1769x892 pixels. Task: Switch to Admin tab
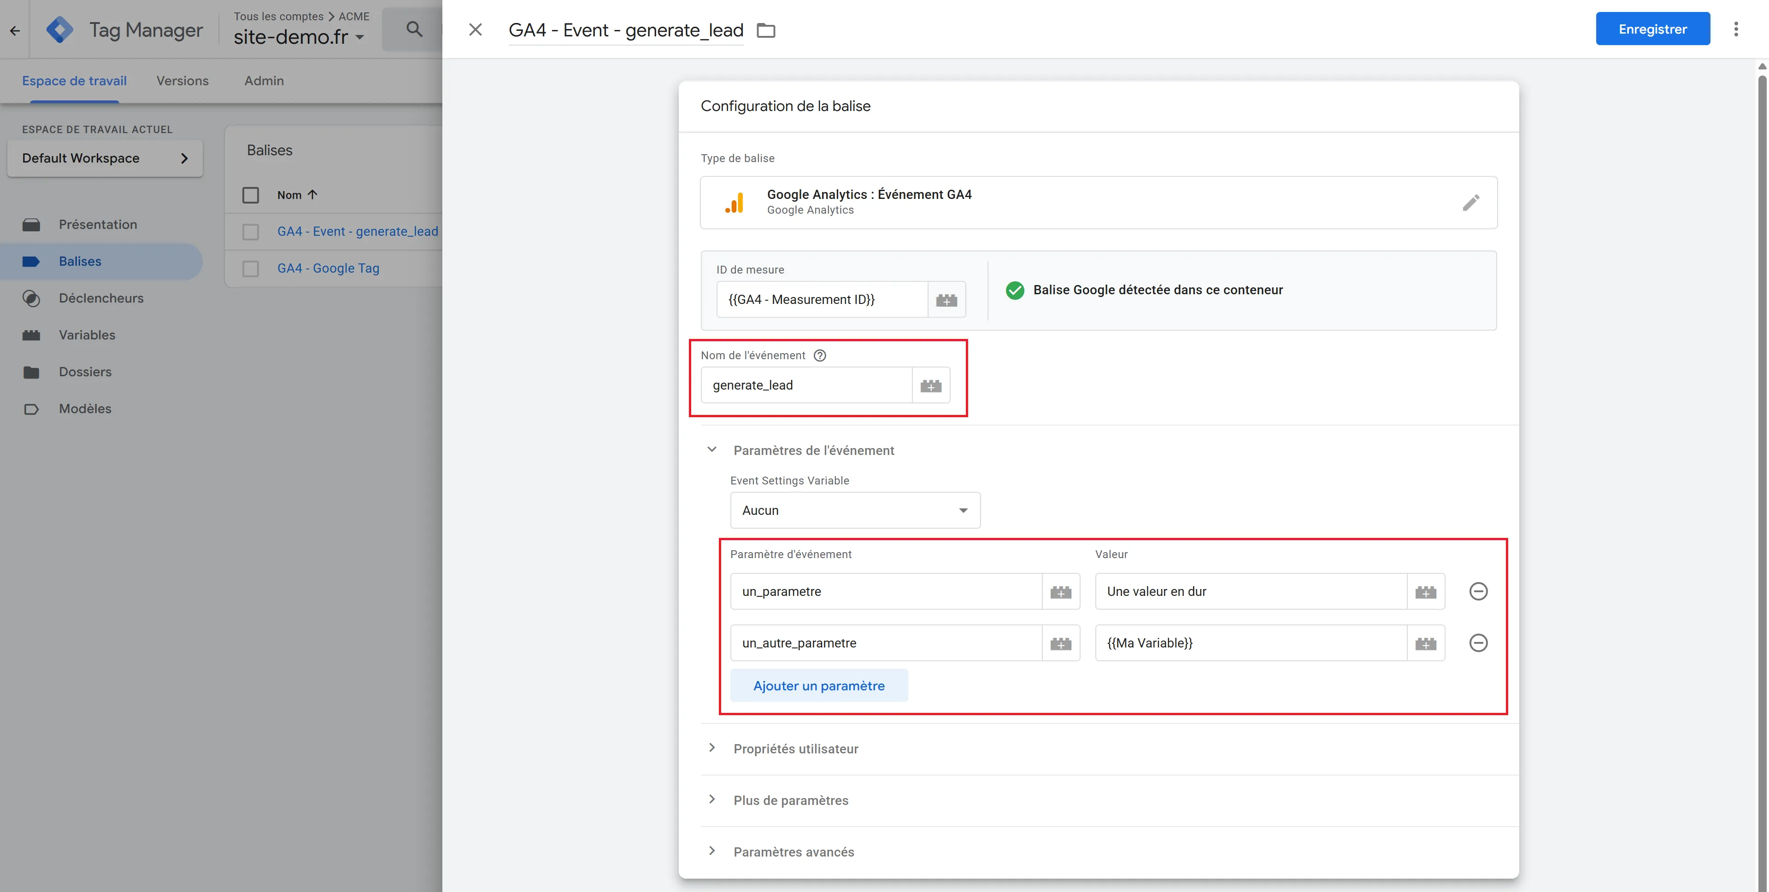(264, 81)
